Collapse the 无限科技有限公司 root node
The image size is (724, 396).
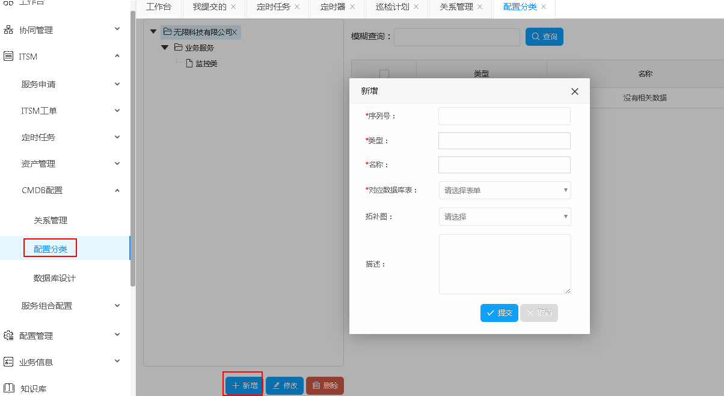(153, 32)
